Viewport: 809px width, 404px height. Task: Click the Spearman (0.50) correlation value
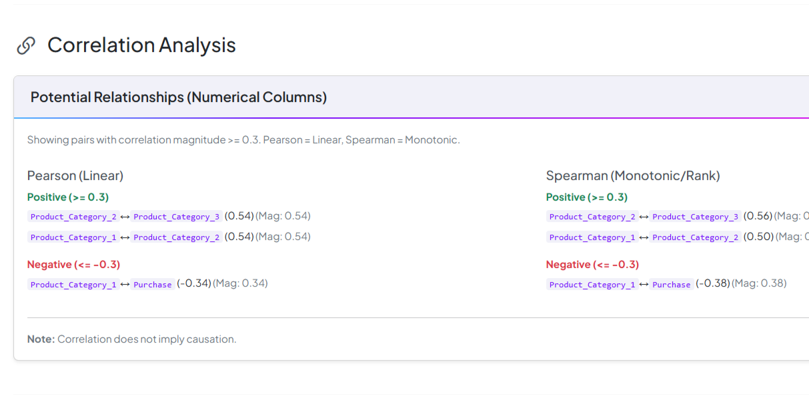pos(758,237)
